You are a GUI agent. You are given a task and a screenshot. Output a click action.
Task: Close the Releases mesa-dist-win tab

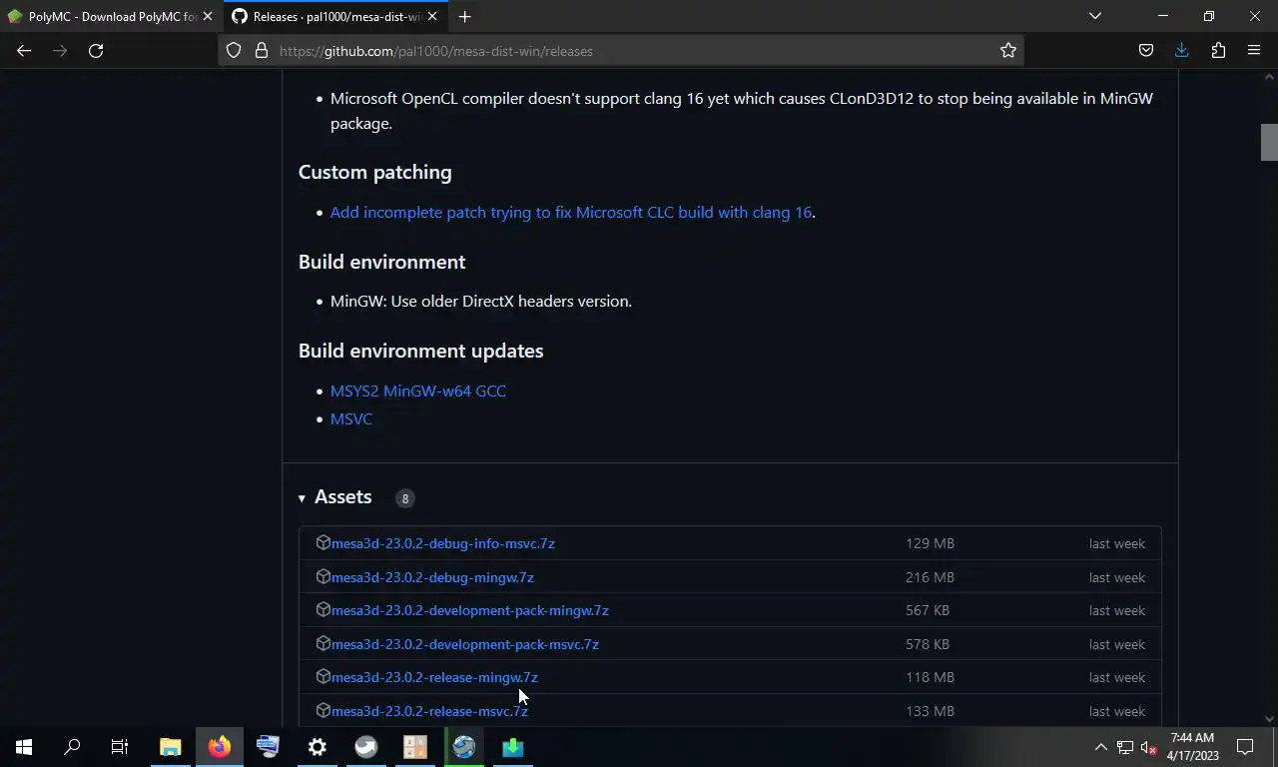click(x=432, y=16)
